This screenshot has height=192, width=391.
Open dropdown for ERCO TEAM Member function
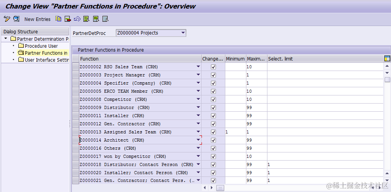(x=198, y=91)
